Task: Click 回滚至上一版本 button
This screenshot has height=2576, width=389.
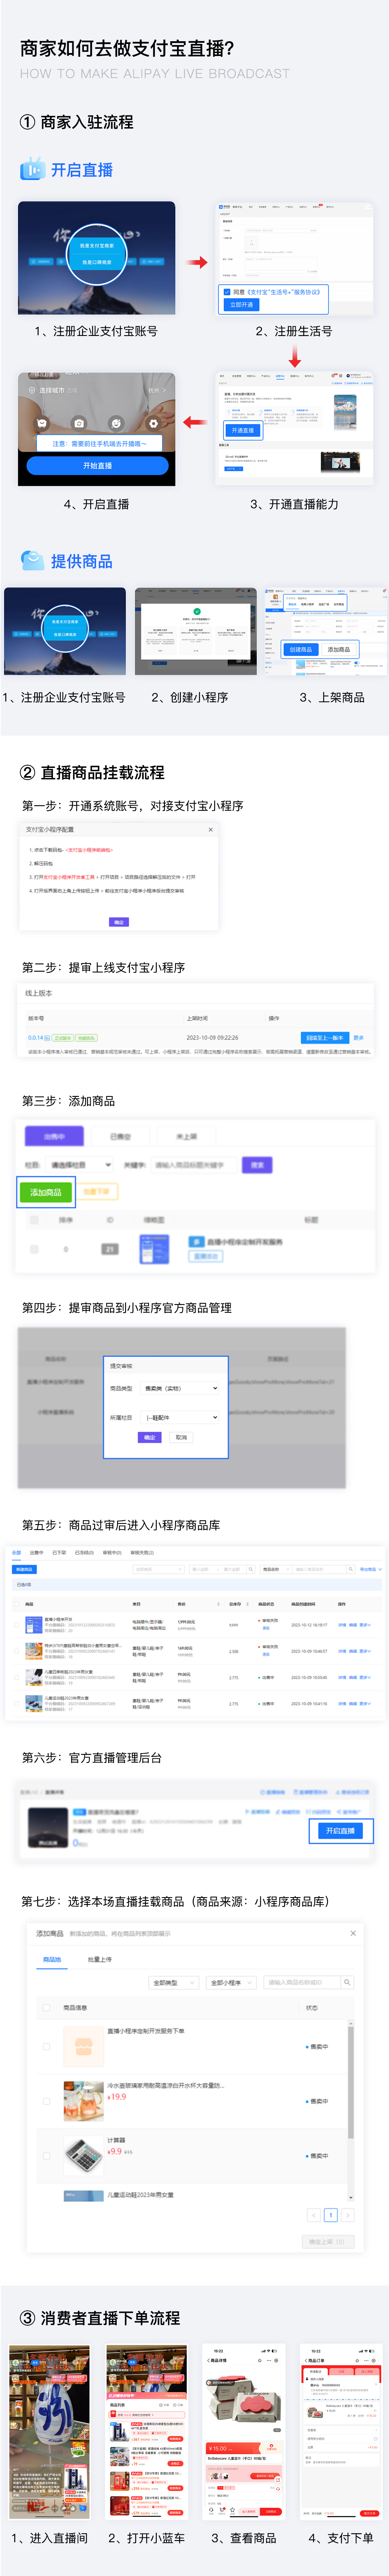Action: tap(325, 1038)
